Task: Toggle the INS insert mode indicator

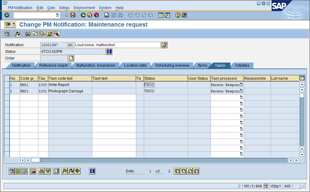Action: click(x=288, y=186)
